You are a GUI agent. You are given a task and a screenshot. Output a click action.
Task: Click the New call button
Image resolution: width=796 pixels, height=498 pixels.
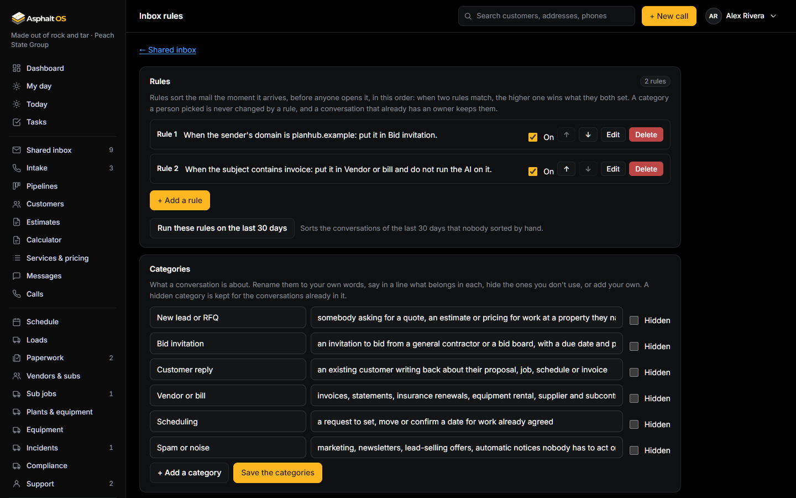[x=669, y=16]
